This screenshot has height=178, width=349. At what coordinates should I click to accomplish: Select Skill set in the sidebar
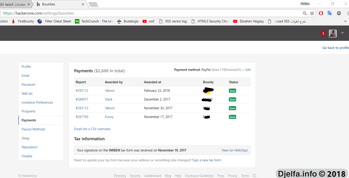(27, 93)
